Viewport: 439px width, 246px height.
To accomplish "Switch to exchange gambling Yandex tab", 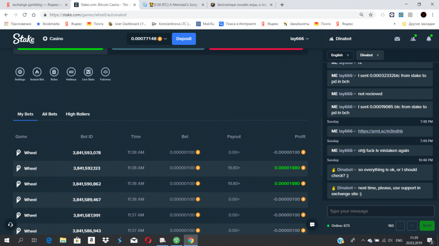I will coord(36,5).
